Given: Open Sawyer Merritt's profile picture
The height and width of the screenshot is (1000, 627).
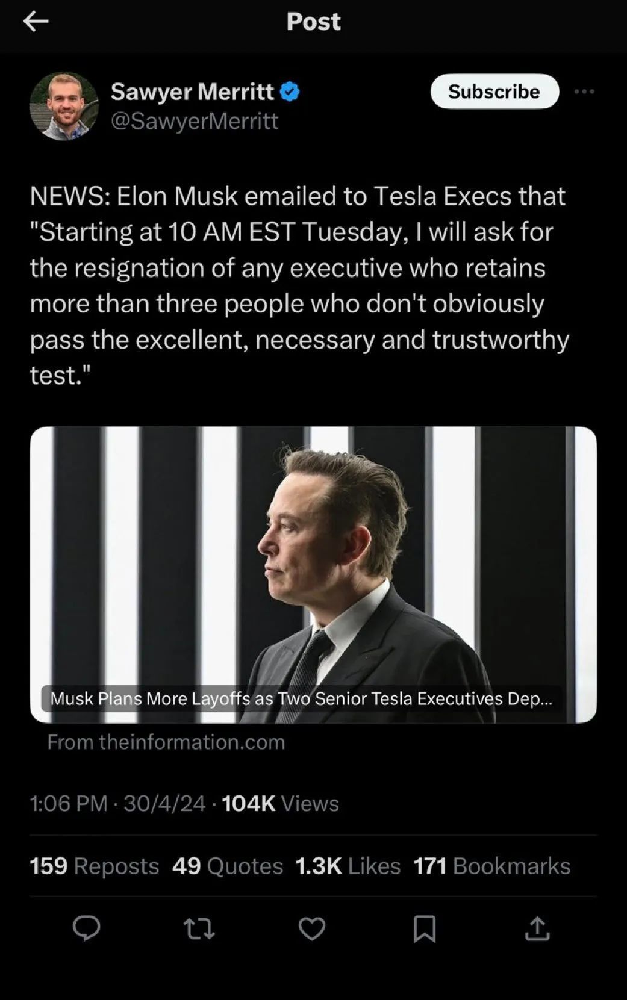Looking at the screenshot, I should [x=64, y=107].
